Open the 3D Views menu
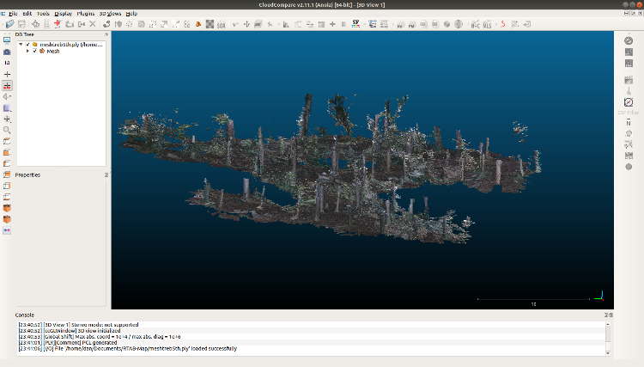The height and width of the screenshot is (367, 644). 110,14
